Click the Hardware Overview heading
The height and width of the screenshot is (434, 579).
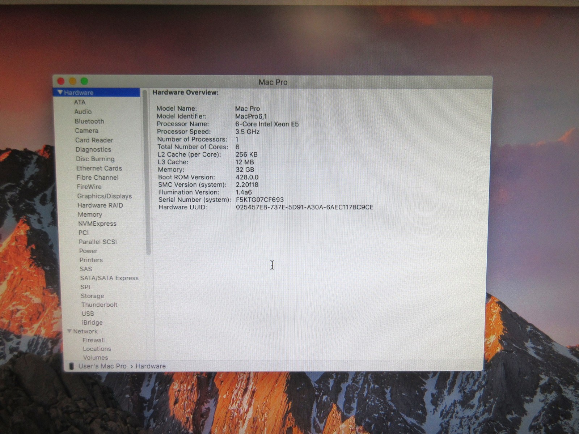(x=186, y=93)
